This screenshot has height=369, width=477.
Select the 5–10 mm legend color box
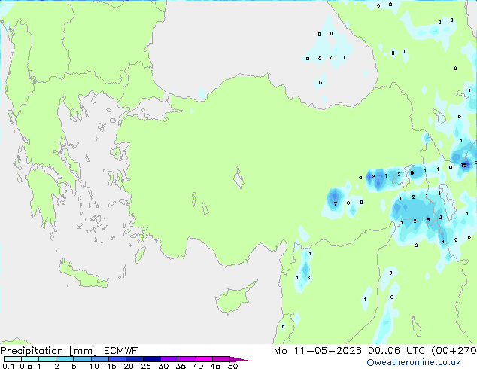[x=82, y=359]
